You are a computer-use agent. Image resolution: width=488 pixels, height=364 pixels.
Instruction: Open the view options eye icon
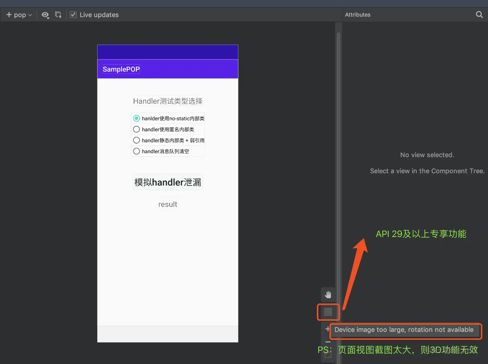coord(45,15)
